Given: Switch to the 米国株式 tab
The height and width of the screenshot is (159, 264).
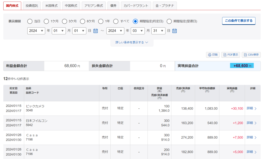Looking at the screenshot, I should coord(51,6).
